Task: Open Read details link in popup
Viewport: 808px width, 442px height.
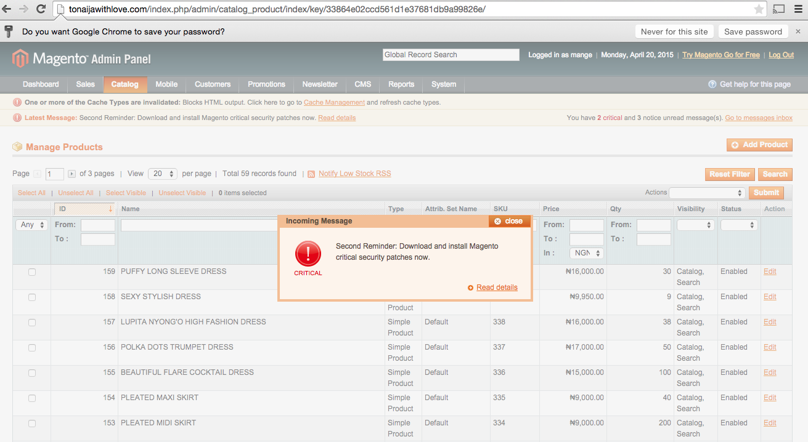Action: (497, 287)
